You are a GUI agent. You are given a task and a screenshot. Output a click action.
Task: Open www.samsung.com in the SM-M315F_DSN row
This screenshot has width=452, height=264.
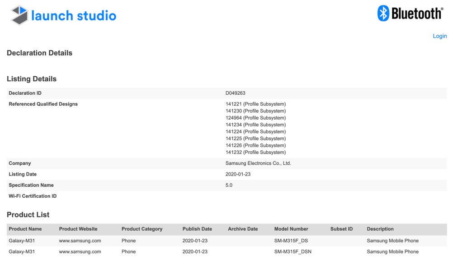[x=80, y=252]
